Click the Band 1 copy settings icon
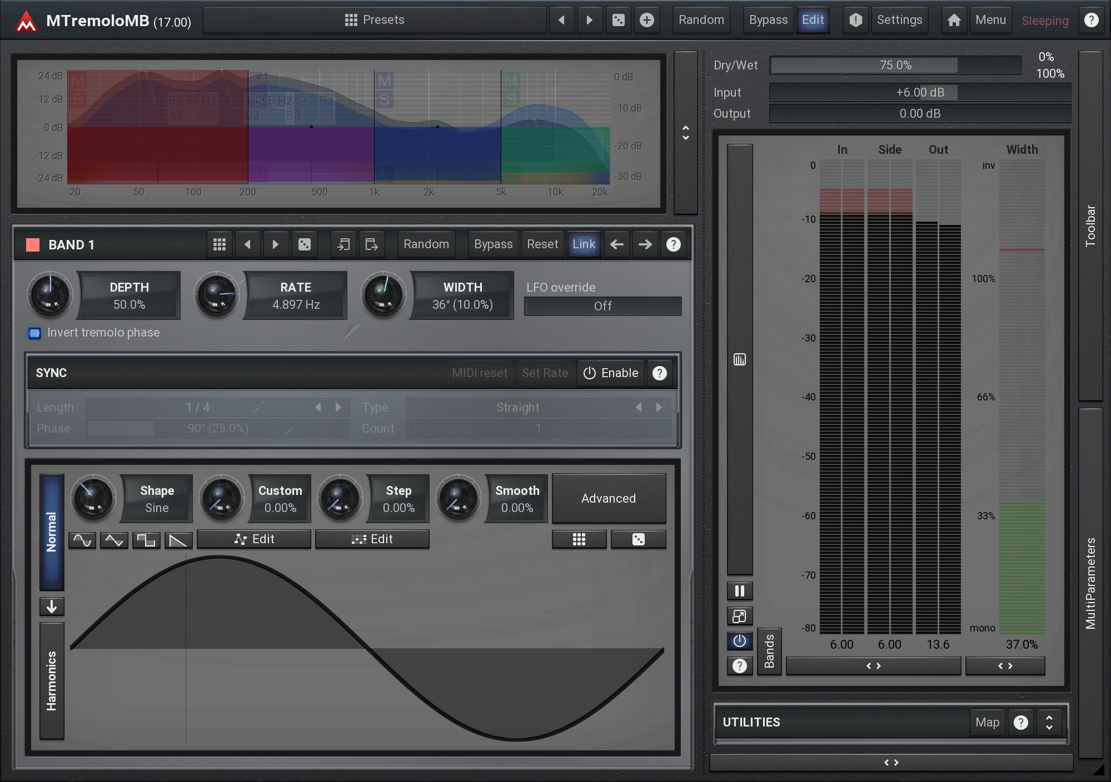The height and width of the screenshot is (782, 1111). pyautogui.click(x=343, y=244)
